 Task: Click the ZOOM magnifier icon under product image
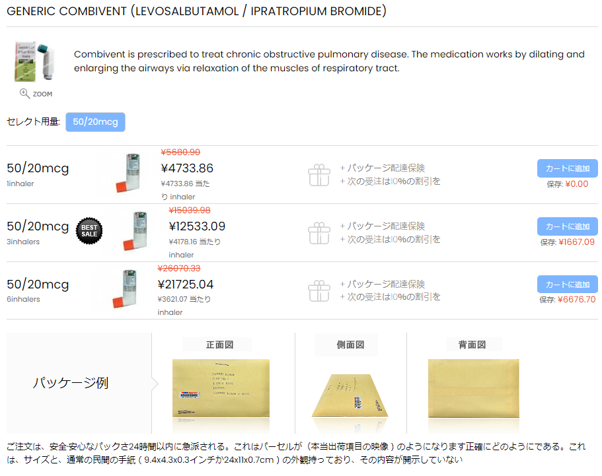(24, 94)
